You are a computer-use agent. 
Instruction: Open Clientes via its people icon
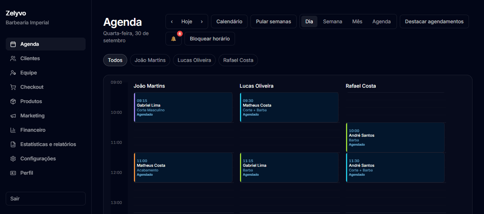13,59
